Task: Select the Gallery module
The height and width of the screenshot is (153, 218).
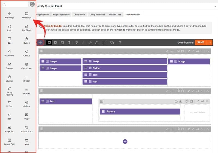Action: coord(26,104)
